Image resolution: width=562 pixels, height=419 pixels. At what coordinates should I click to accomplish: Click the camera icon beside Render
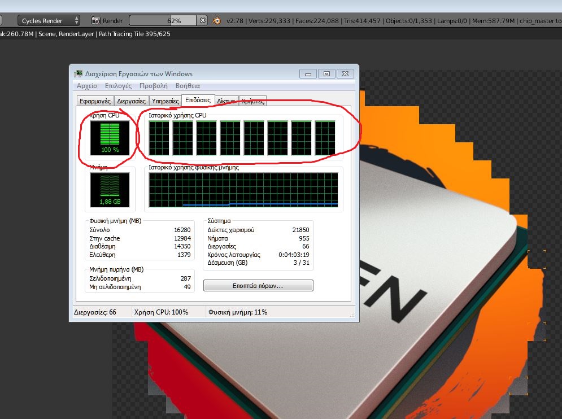(x=95, y=21)
